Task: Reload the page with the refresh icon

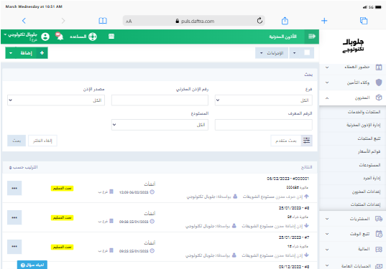Action: coord(259,21)
